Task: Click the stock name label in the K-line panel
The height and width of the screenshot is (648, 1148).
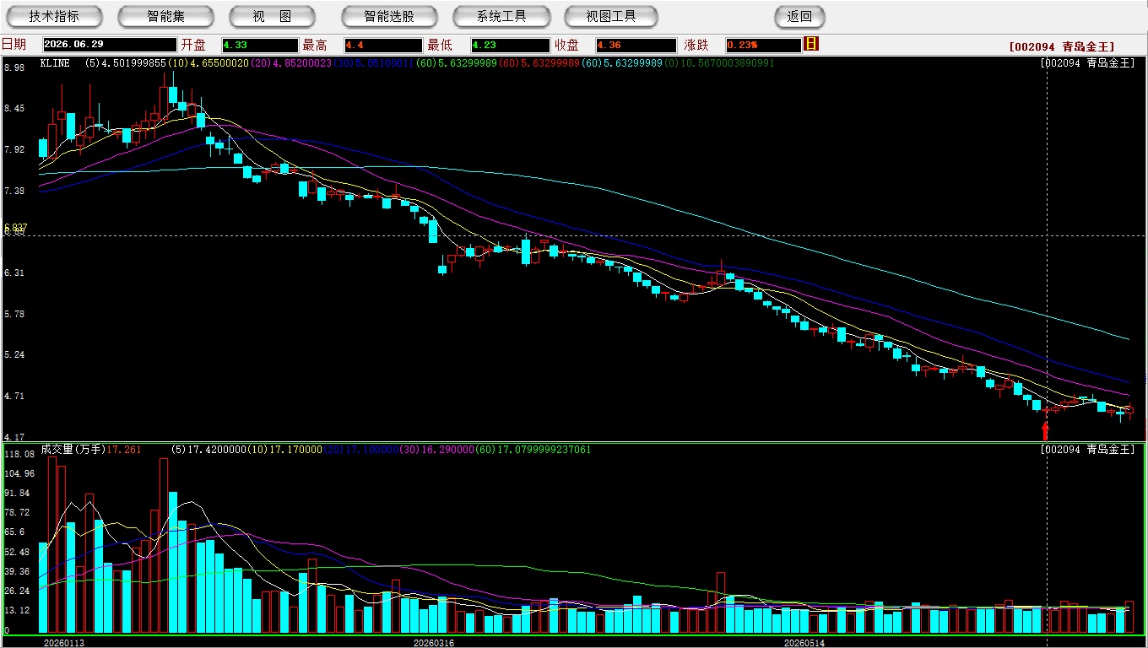Action: click(1089, 63)
